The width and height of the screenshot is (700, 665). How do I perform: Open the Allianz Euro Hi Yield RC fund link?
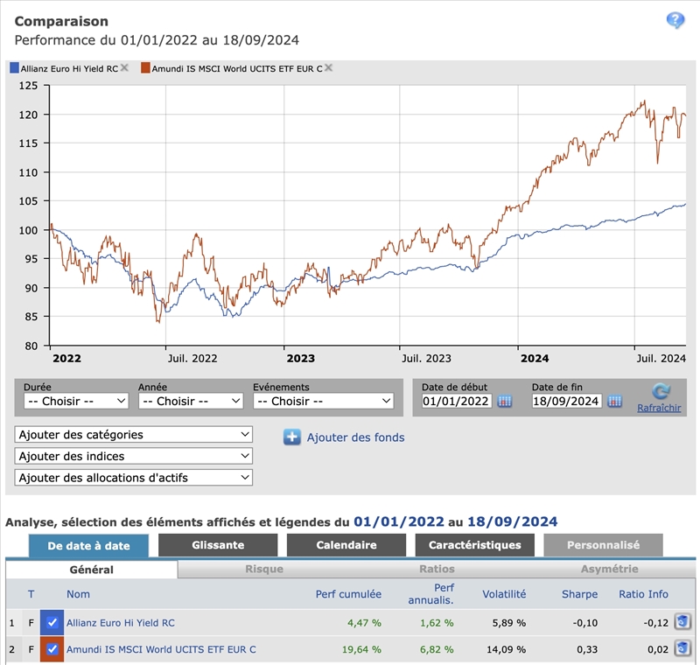(120, 623)
